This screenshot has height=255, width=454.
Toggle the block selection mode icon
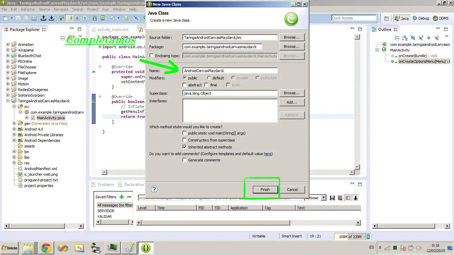coord(77,18)
